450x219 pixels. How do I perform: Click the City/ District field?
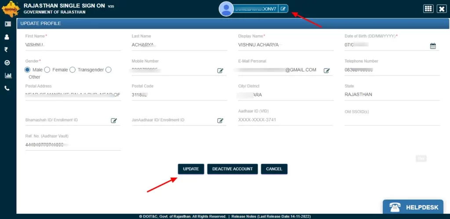(286, 95)
